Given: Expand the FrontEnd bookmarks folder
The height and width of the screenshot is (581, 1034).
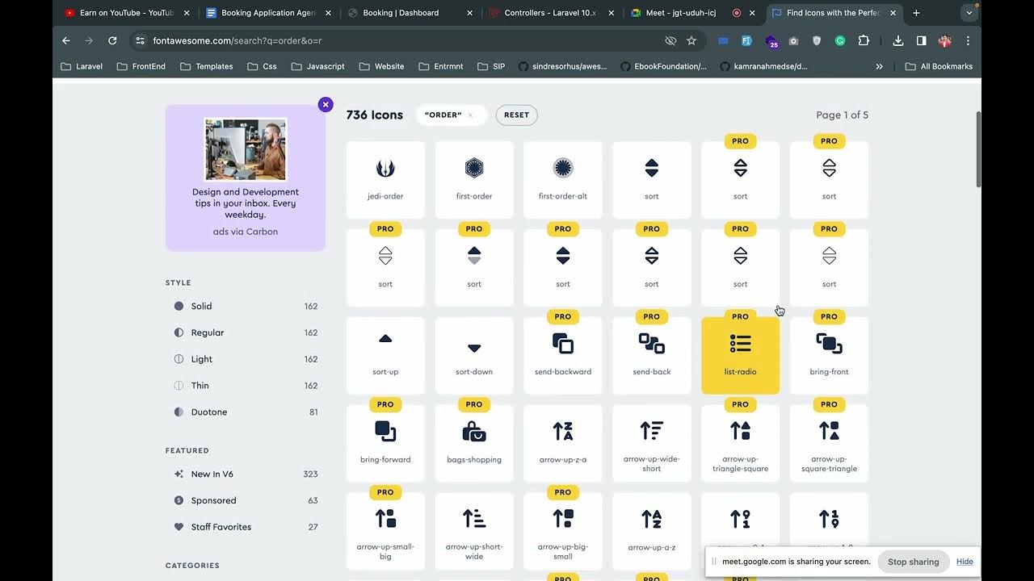Looking at the screenshot, I should 141,66.
